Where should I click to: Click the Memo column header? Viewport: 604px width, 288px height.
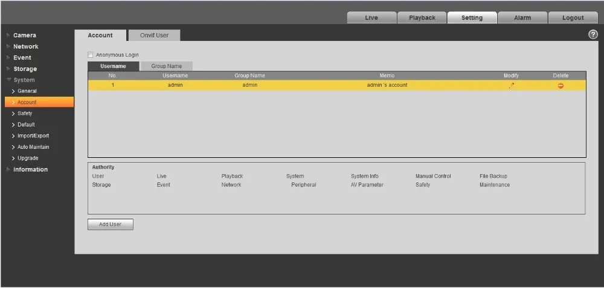pyautogui.click(x=387, y=76)
